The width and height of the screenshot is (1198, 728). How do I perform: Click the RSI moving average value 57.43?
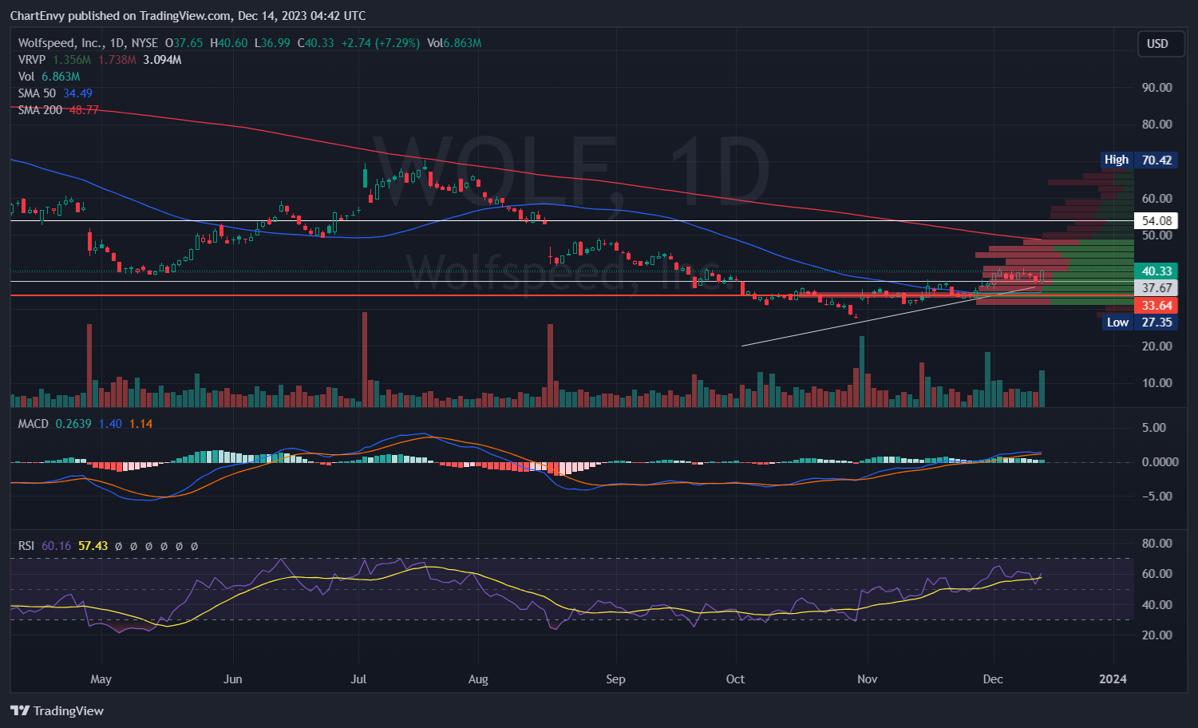tap(93, 546)
